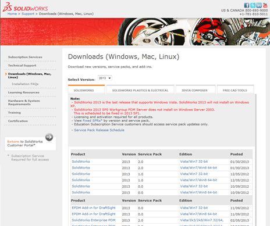The height and width of the screenshot is (226, 270).
Task: Open Service Pack Release Schedule link
Action: [x=99, y=130]
